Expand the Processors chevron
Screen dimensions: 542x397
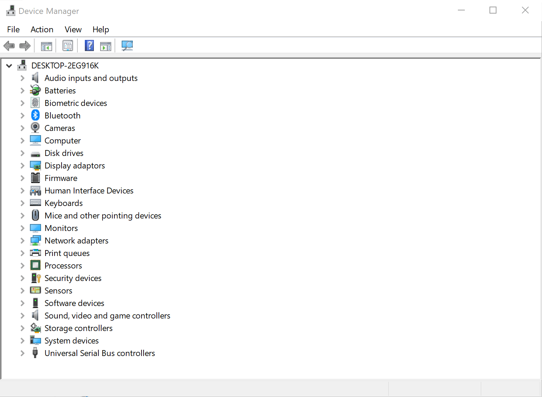(23, 266)
